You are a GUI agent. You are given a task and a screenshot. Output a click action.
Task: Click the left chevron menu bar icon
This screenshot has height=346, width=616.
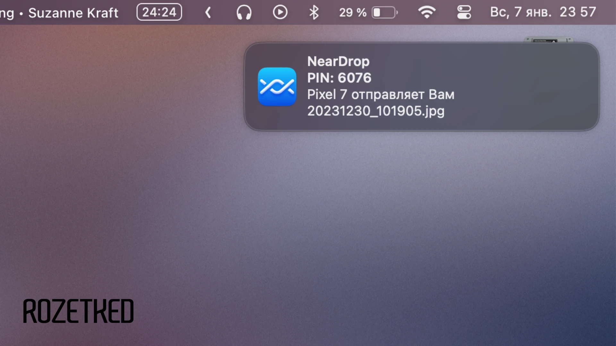coord(208,12)
